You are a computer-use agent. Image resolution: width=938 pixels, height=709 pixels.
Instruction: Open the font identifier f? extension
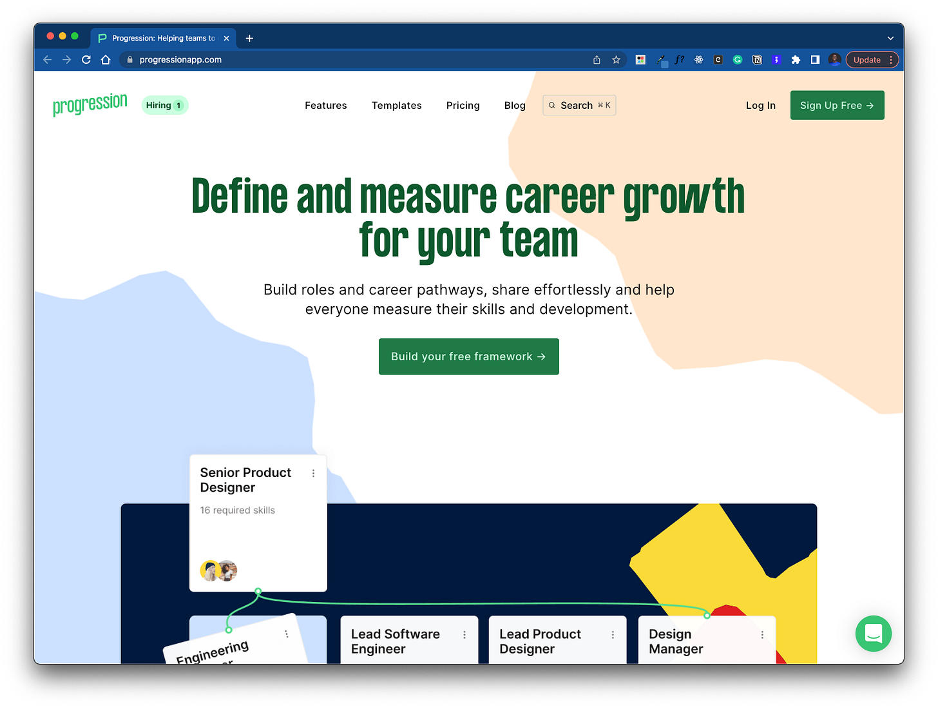680,59
